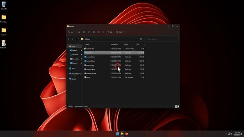Show hidden icons in system tray

[x=226, y=134]
